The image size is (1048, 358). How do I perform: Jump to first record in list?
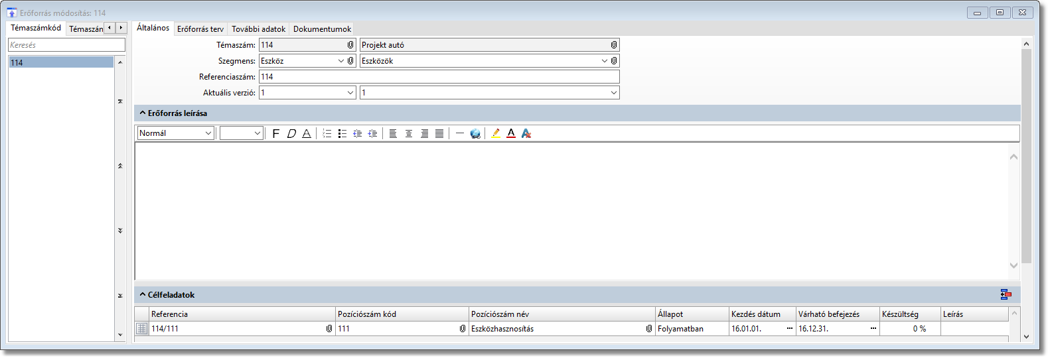[x=120, y=101]
